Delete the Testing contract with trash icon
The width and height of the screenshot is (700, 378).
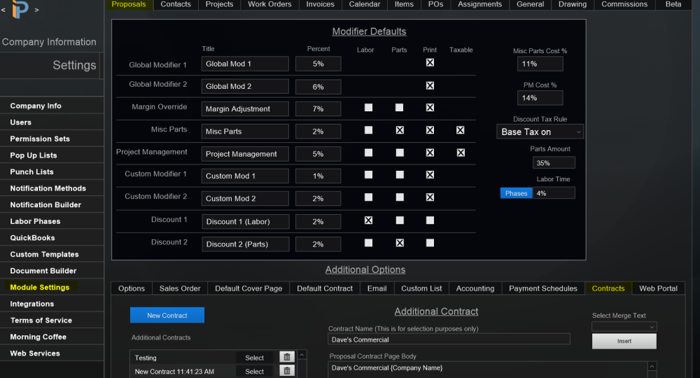click(x=287, y=357)
